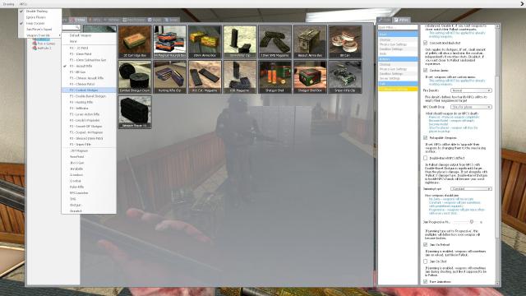Adjust the Jam Progressive multiplier slider
The height and width of the screenshot is (296, 526).
(472, 222)
